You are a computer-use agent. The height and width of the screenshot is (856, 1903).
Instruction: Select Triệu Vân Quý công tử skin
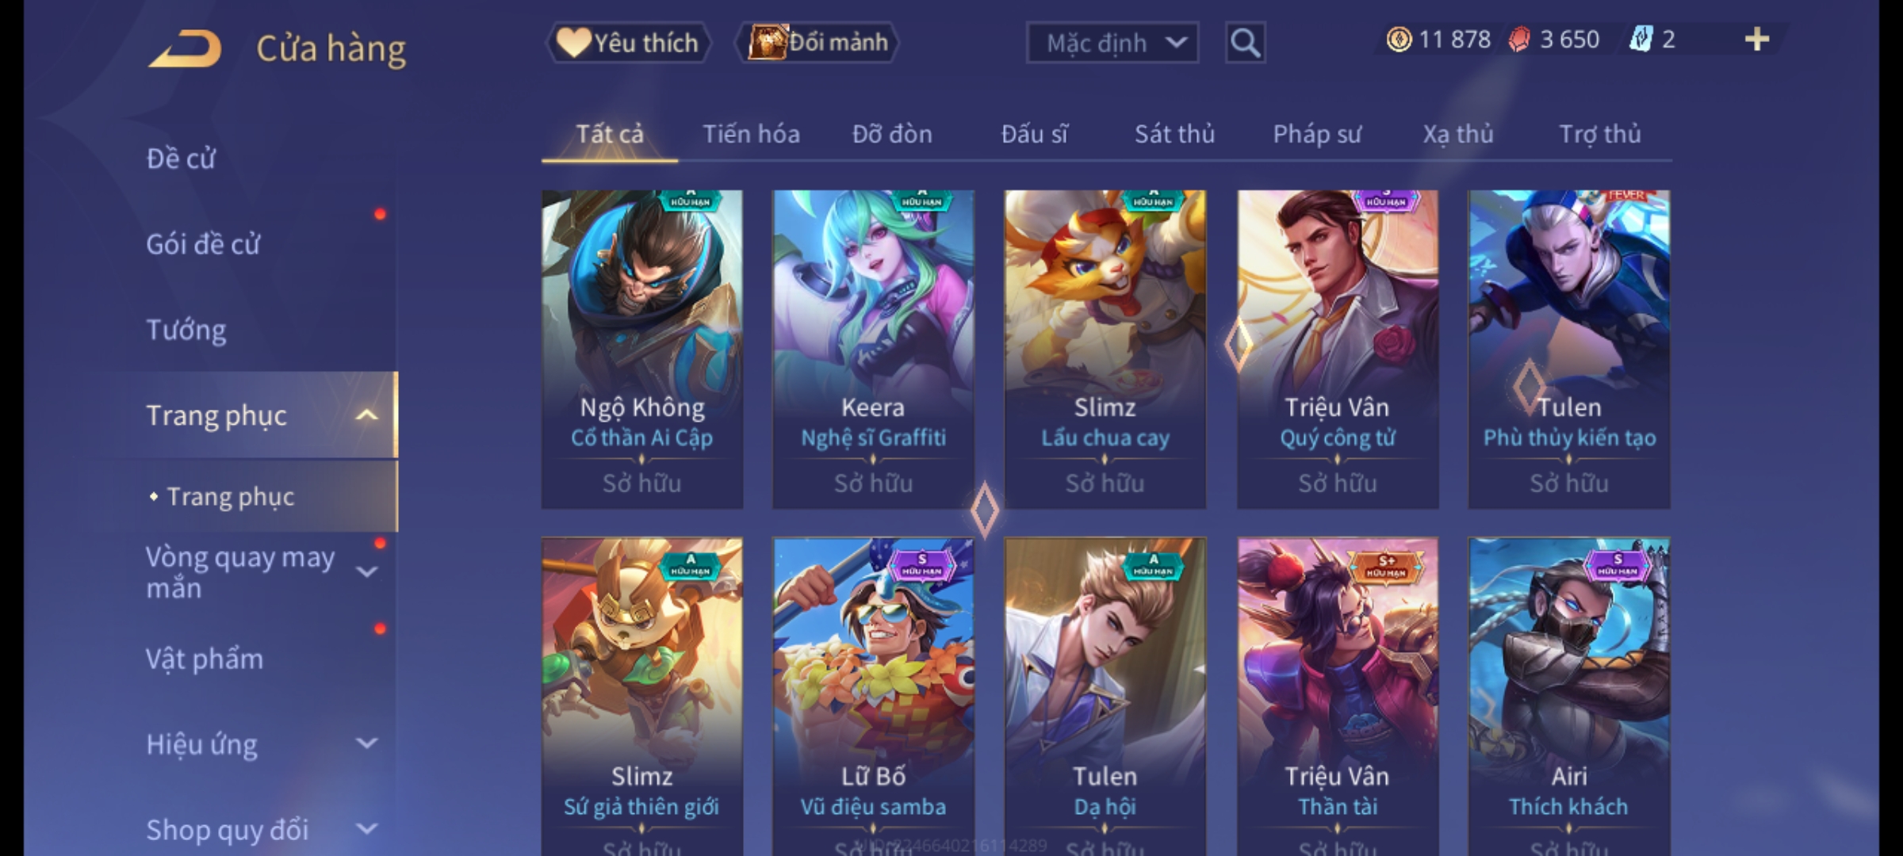1338,349
